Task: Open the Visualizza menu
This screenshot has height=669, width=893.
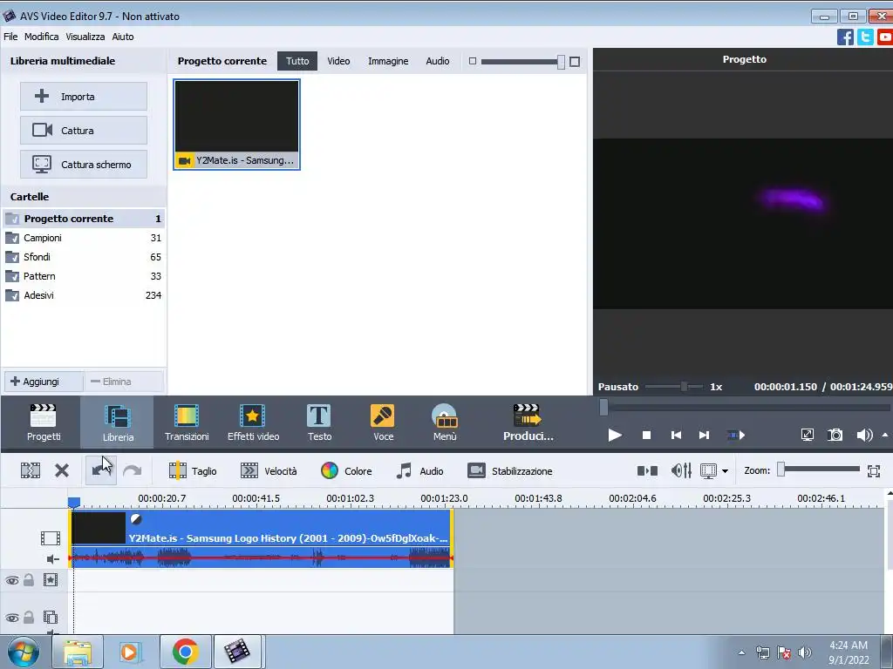Action: click(x=85, y=37)
